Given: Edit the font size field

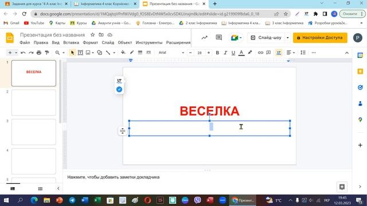Looking at the screenshot, I should click(200, 53).
